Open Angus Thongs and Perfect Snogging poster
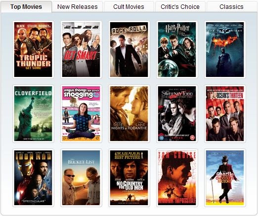The width and height of the screenshot is (258, 216). click(x=81, y=113)
